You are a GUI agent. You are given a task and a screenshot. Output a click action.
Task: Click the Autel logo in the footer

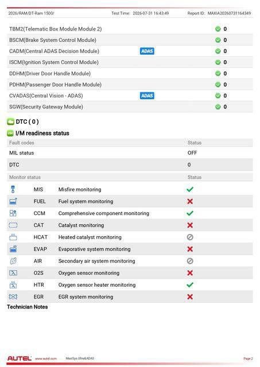pyautogui.click(x=19, y=358)
